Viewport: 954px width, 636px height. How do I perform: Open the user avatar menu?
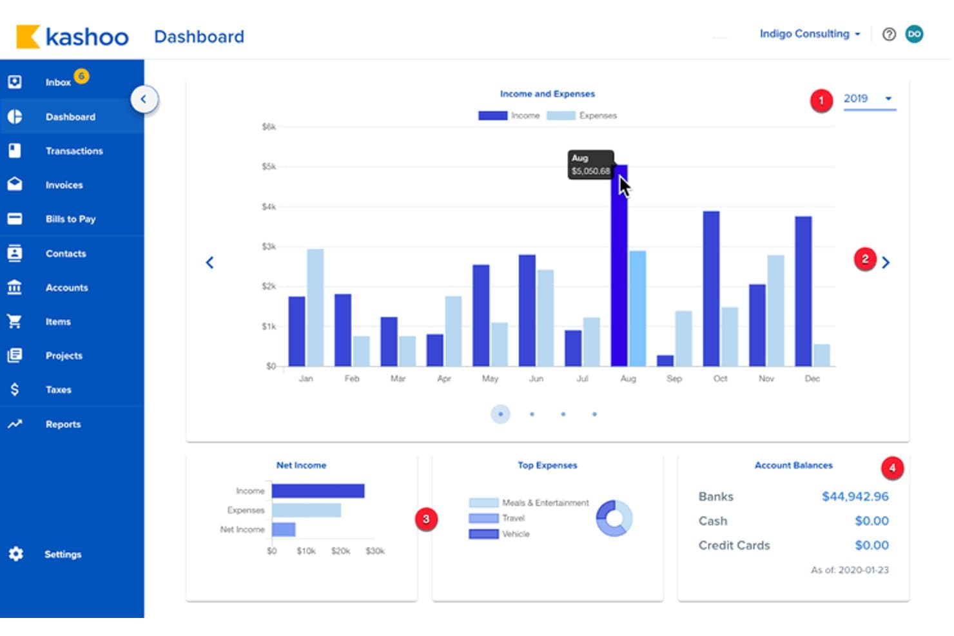(914, 34)
